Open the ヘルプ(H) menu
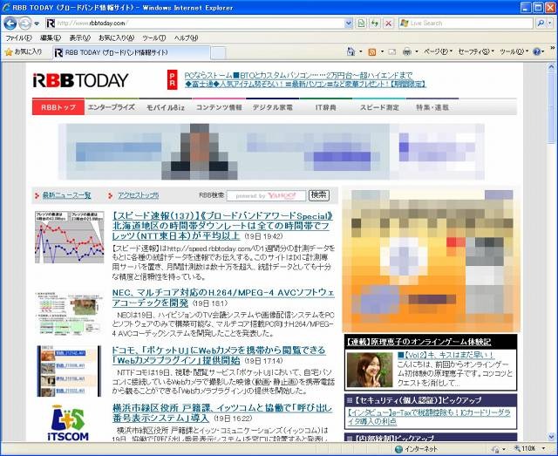Image resolution: width=558 pixels, height=456 pixels. [186, 37]
